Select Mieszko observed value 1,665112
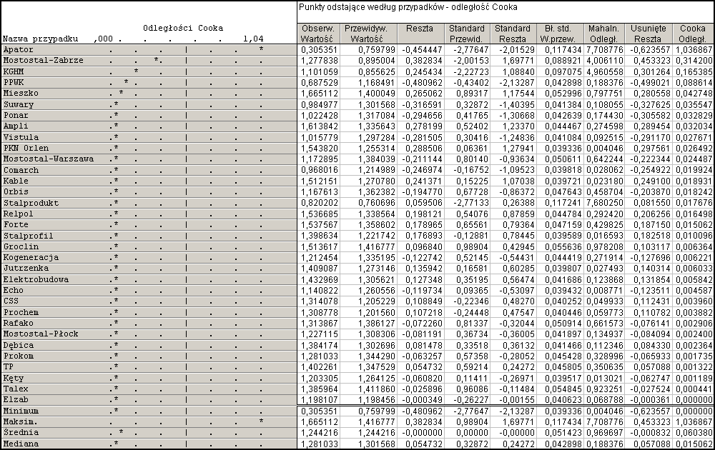This screenshot has height=450, width=715. tap(320, 94)
